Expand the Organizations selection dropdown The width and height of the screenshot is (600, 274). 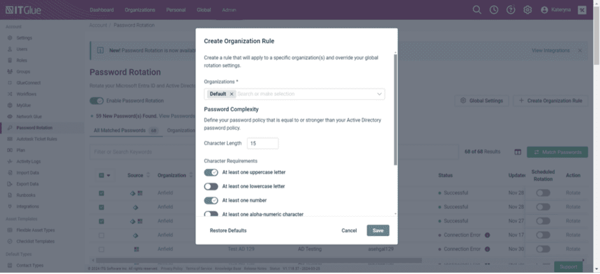[380, 94]
